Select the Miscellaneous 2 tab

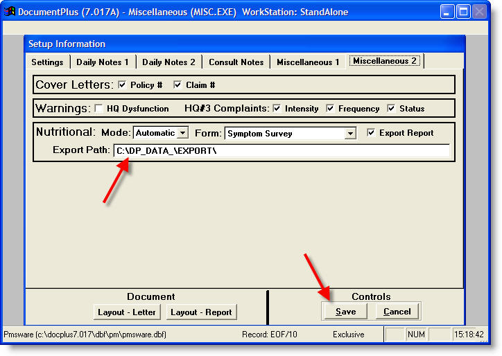point(385,61)
